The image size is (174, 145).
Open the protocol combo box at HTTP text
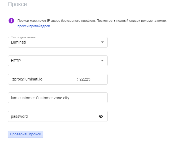[16, 61]
